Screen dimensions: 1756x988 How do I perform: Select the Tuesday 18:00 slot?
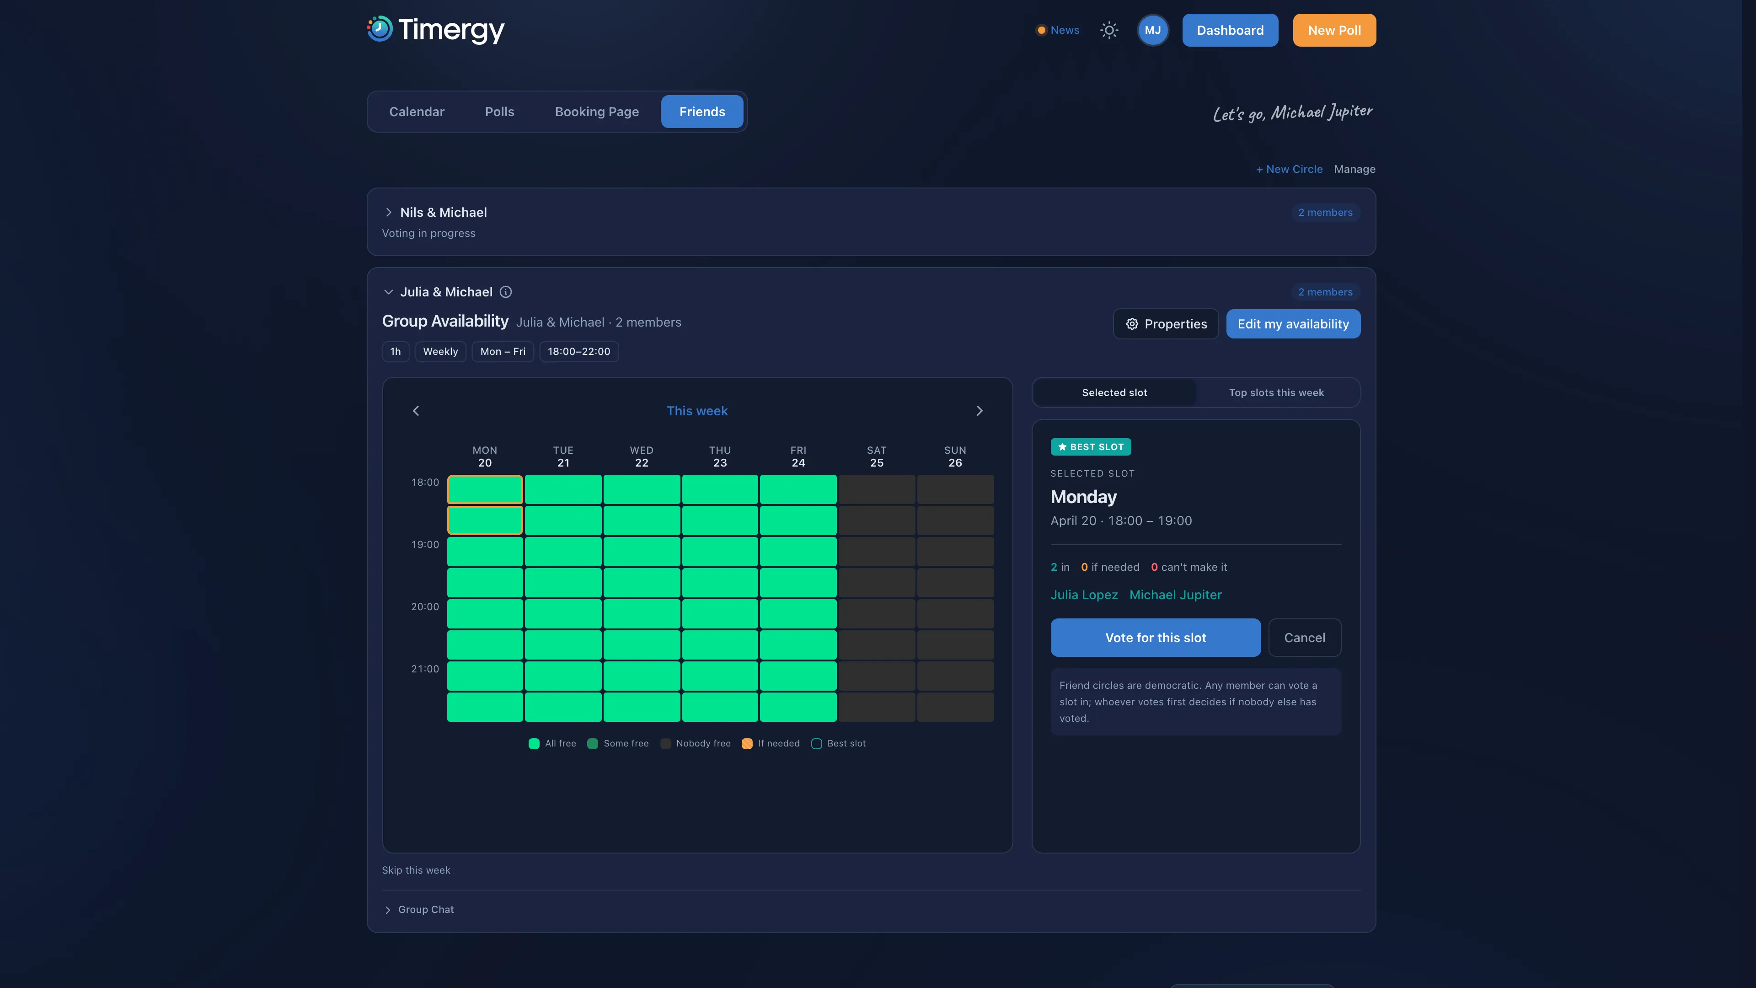563,489
